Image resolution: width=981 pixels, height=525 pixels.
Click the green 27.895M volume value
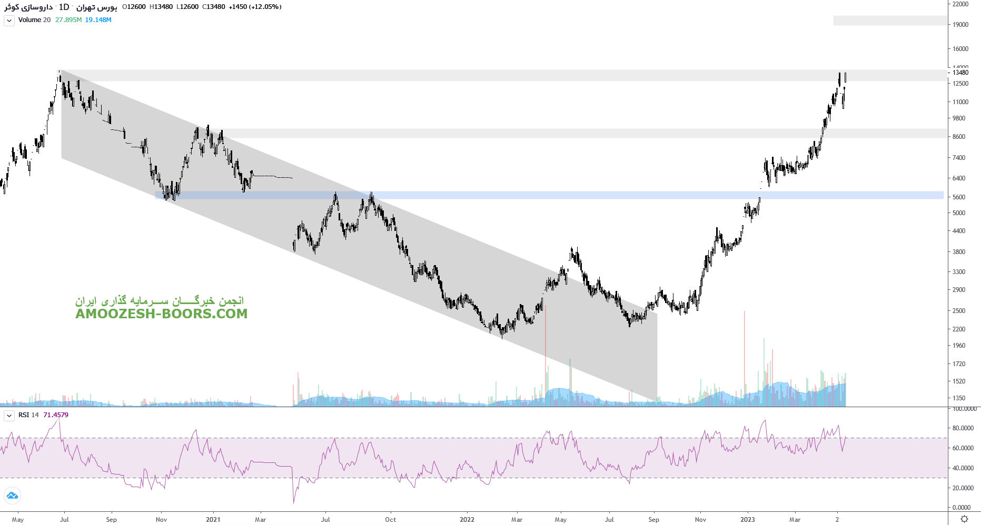click(x=68, y=20)
